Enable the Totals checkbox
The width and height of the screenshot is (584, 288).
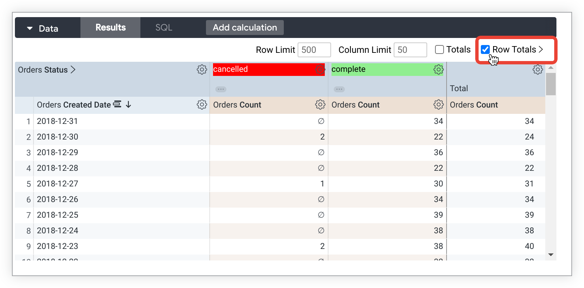pos(440,50)
